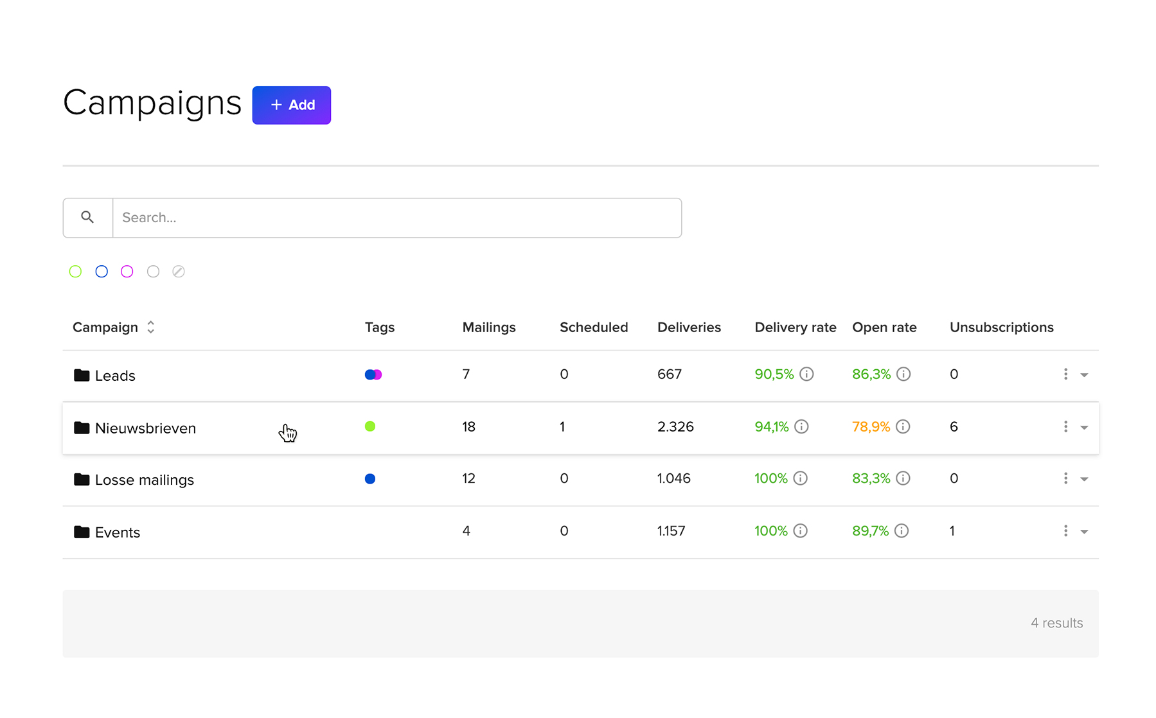The image size is (1156, 718).
Task: Click the Open rate column header
Action: click(x=884, y=328)
